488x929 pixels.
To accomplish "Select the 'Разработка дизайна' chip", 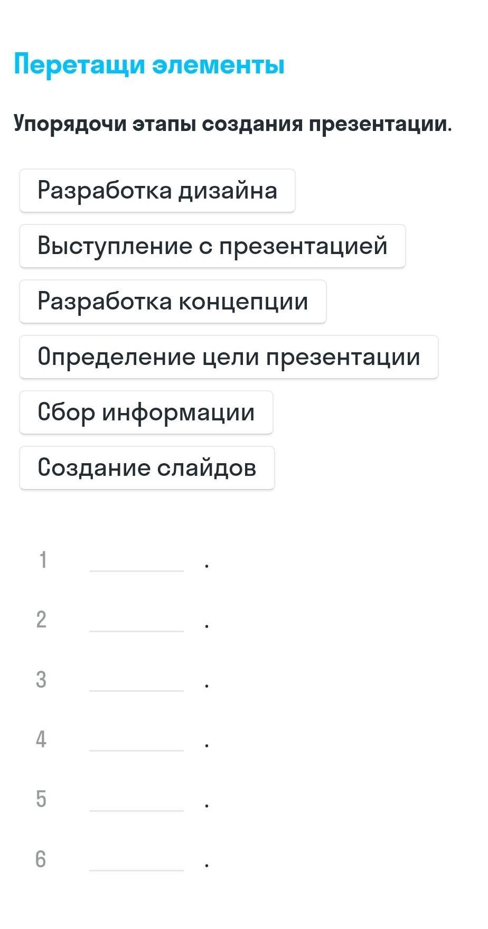I will pos(157,191).
